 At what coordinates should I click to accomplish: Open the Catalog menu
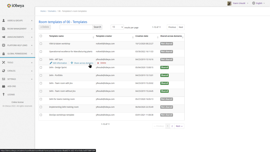[17, 71]
